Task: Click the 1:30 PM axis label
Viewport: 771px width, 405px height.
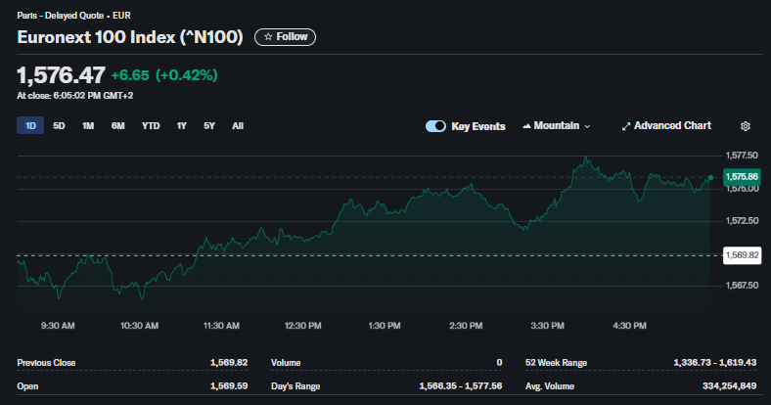Action: [385, 326]
